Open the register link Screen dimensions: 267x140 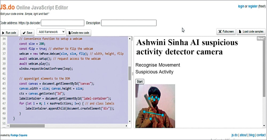click(x=253, y=6)
